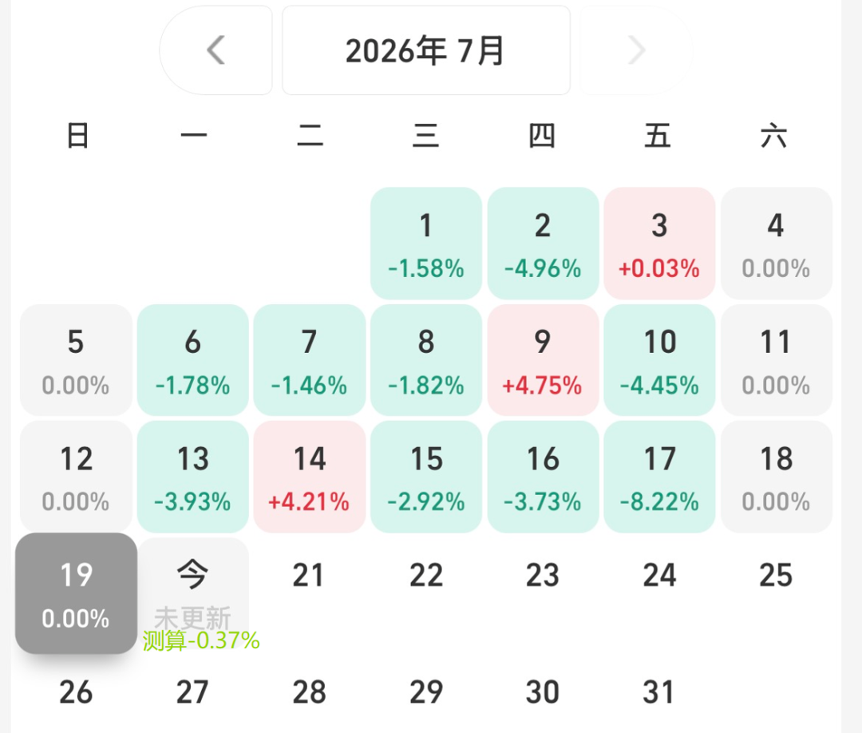This screenshot has width=862, height=733.
Task: Click date 29 in the calendar
Action: pos(426,691)
